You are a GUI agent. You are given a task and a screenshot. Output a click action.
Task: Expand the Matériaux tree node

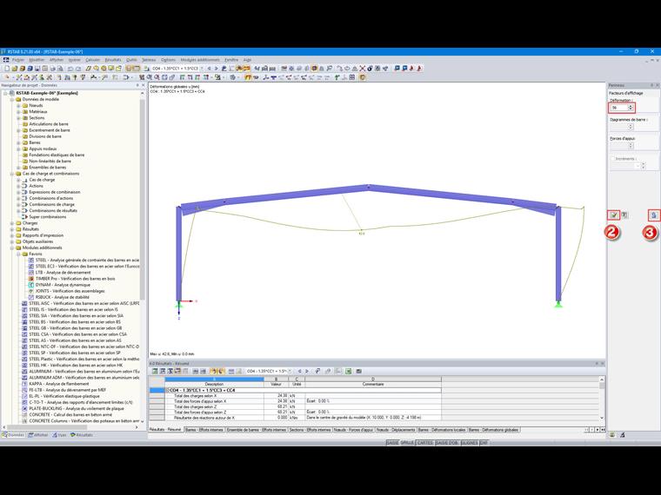[x=18, y=112]
